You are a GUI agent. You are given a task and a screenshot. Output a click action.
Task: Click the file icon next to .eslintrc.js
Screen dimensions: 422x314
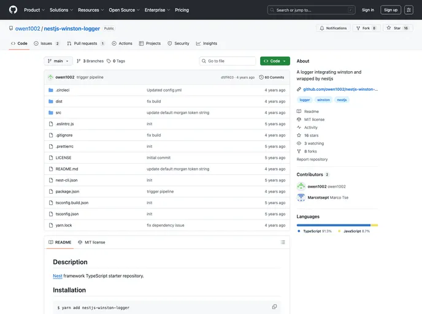click(50, 124)
